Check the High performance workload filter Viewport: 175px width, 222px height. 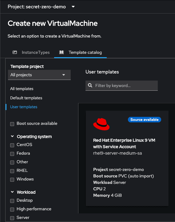pyautogui.click(x=12, y=209)
